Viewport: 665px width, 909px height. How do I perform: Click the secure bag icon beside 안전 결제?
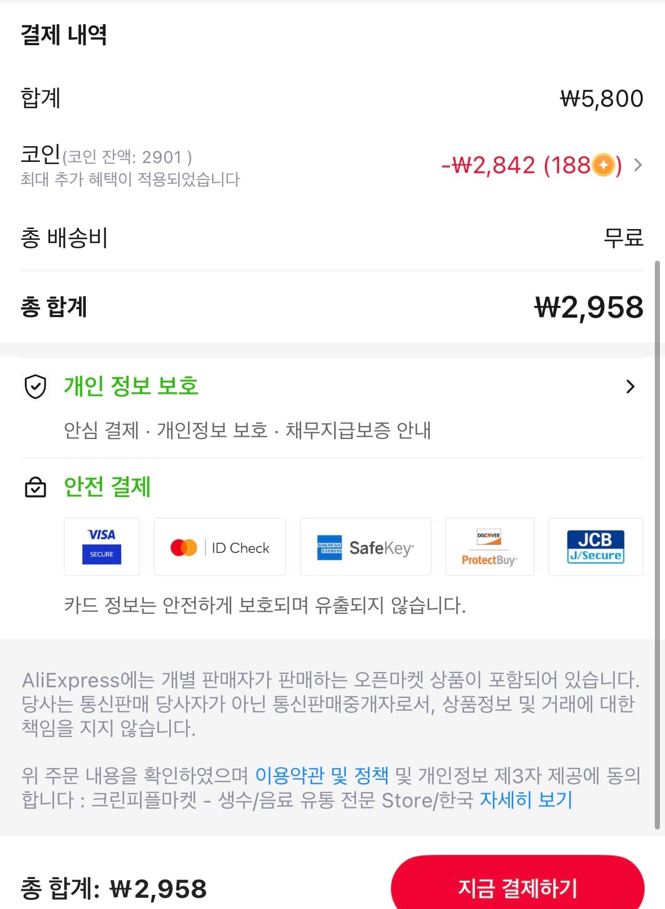[36, 487]
